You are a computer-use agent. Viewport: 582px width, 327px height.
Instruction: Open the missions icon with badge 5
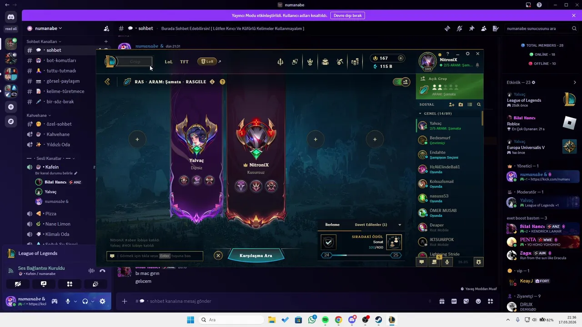click(435, 262)
